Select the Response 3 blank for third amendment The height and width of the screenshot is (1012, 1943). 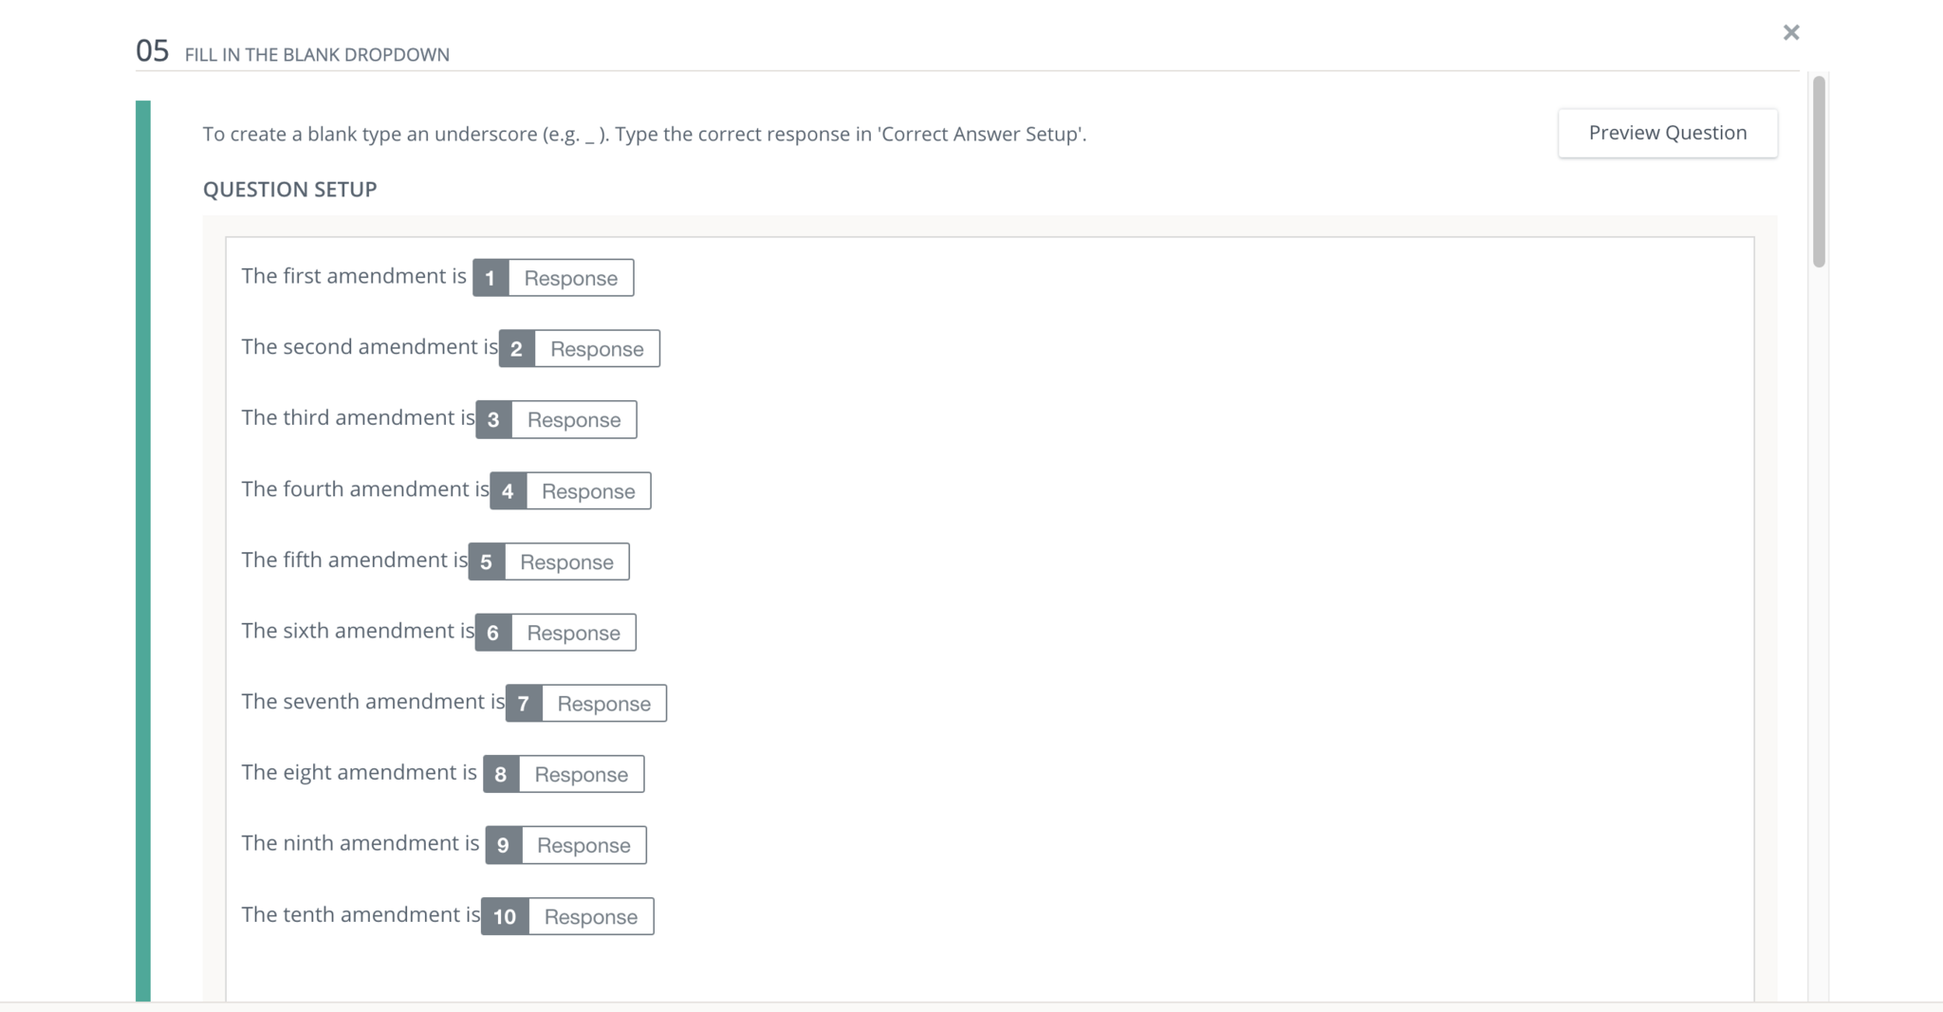(573, 420)
